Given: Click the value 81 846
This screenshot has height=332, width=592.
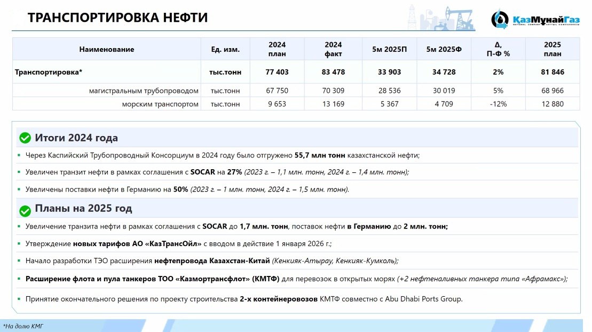Looking at the screenshot, I should [x=552, y=72].
